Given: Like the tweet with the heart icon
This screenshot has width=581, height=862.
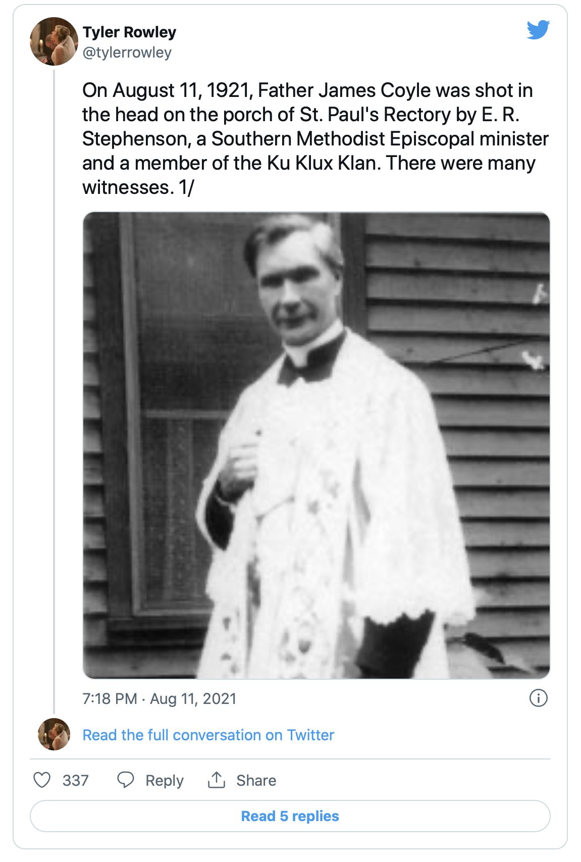Looking at the screenshot, I should pos(42,780).
